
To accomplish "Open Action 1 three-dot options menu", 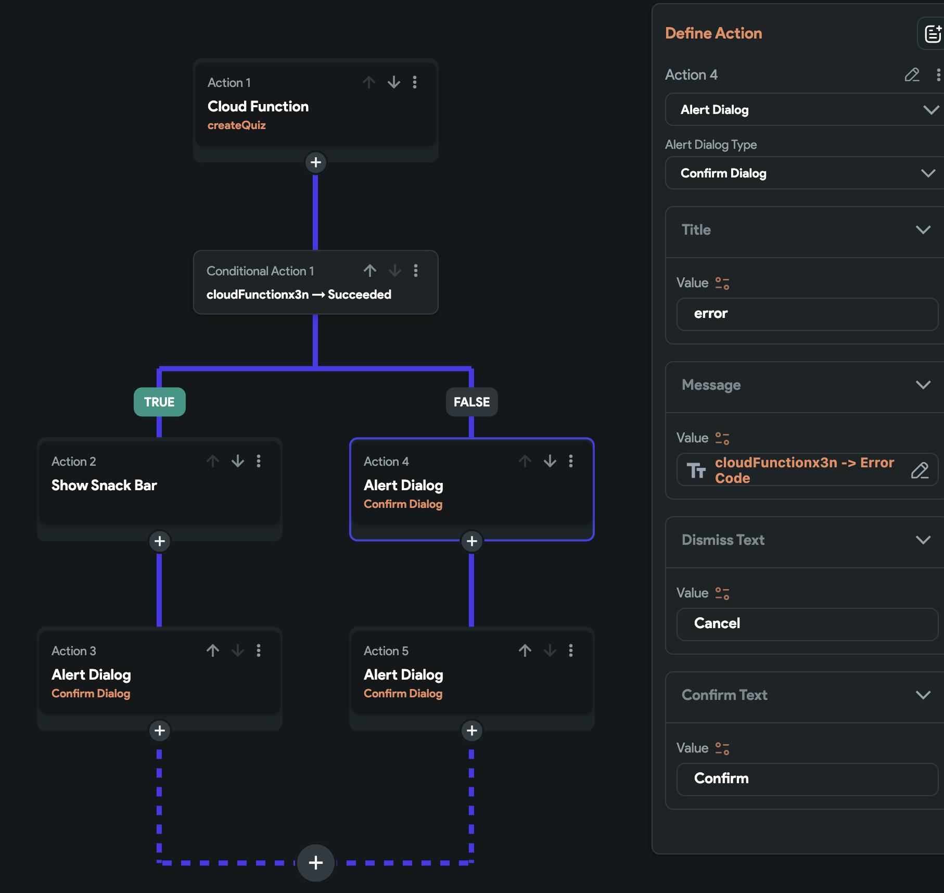I will coord(415,82).
